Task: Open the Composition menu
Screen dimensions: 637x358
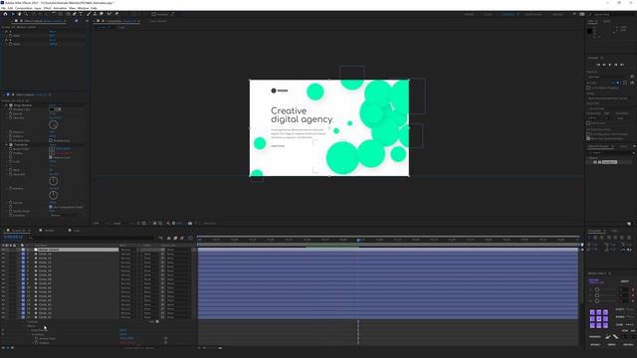Action: coord(24,8)
